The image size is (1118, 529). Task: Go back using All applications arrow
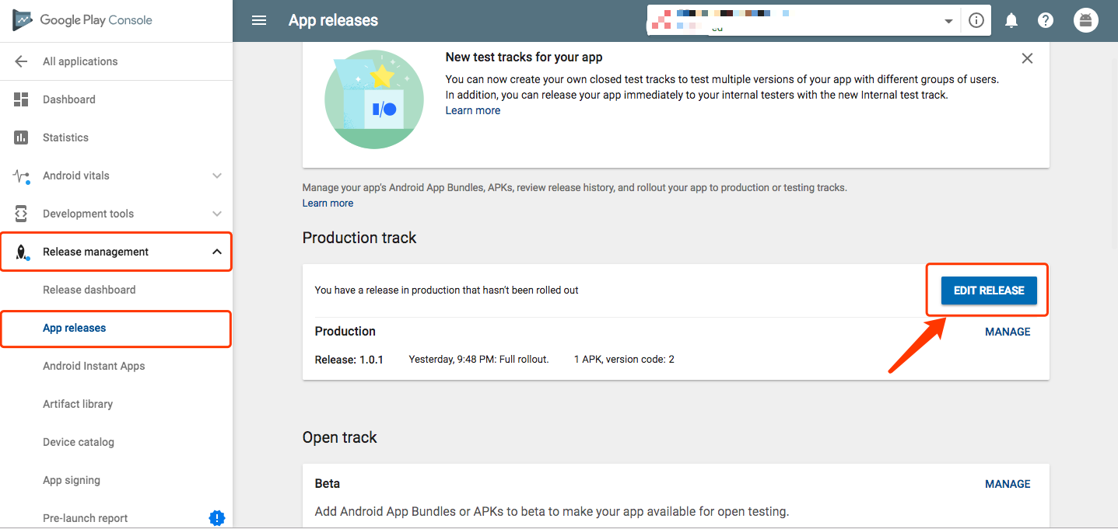[x=21, y=61]
